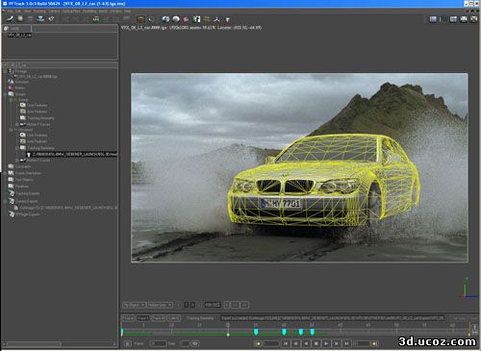This screenshot has height=351, width=481.
Task: Select Auto Features under the first group
Action: [x=34, y=112]
